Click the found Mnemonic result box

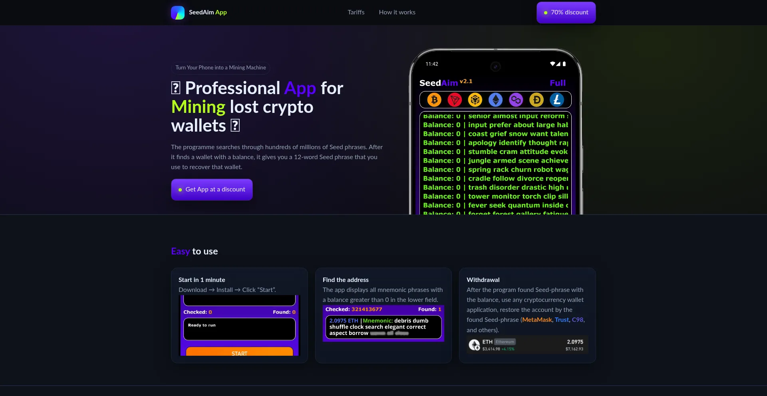point(383,327)
